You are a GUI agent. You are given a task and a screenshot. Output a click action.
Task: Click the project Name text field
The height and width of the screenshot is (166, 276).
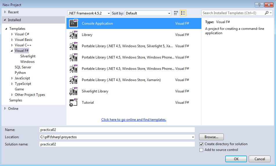point(117,130)
